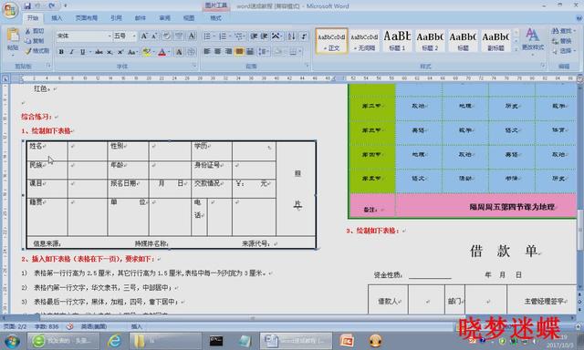Clear formatting in font group
584x350 pixels.
click(166, 36)
